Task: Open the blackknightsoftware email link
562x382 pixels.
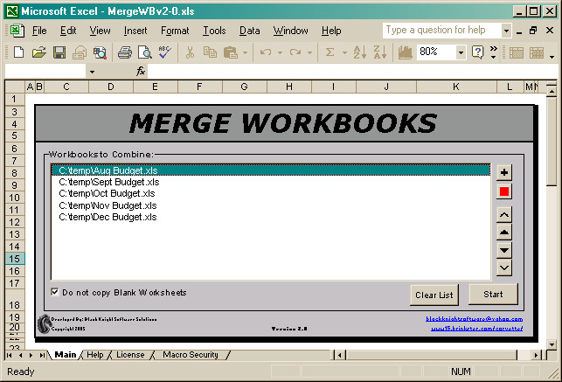Action: coord(474,319)
